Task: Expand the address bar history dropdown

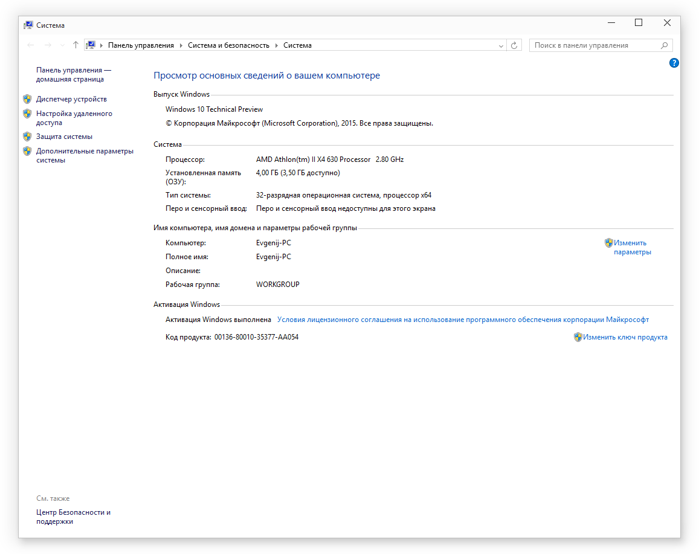Action: tap(501, 45)
